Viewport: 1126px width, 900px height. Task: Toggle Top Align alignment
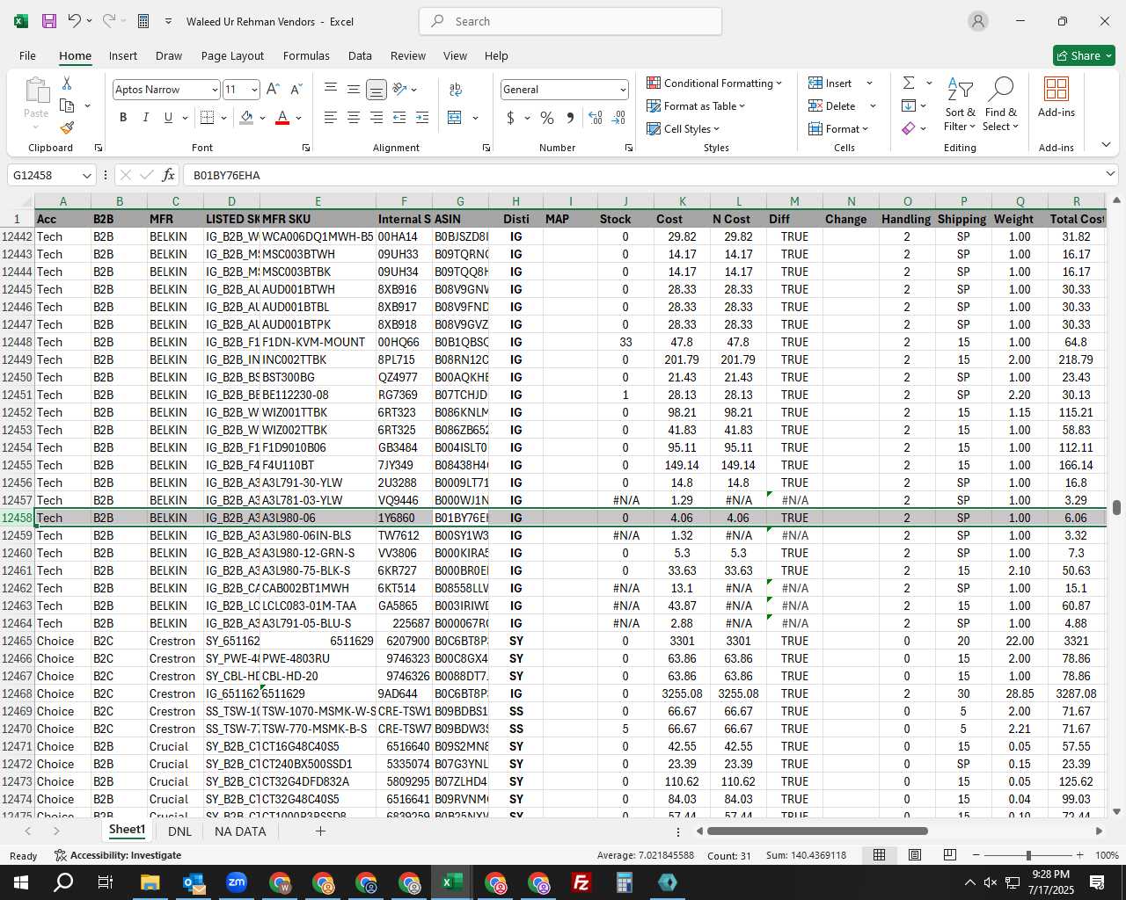(x=331, y=90)
